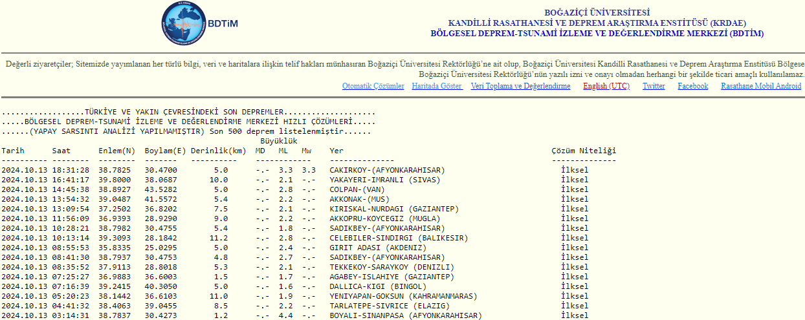Click the KANDİLLİ RASATHANESİ institute heading line
This screenshot has height=320, width=805.
coord(597,23)
